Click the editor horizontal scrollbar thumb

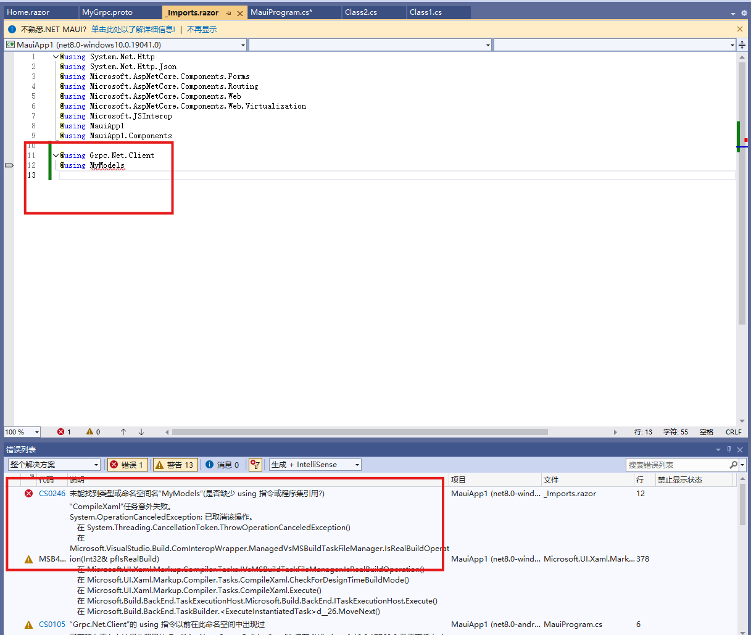click(360, 432)
